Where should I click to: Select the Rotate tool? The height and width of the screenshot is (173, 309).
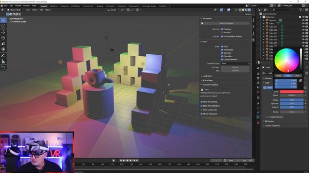tap(3, 38)
